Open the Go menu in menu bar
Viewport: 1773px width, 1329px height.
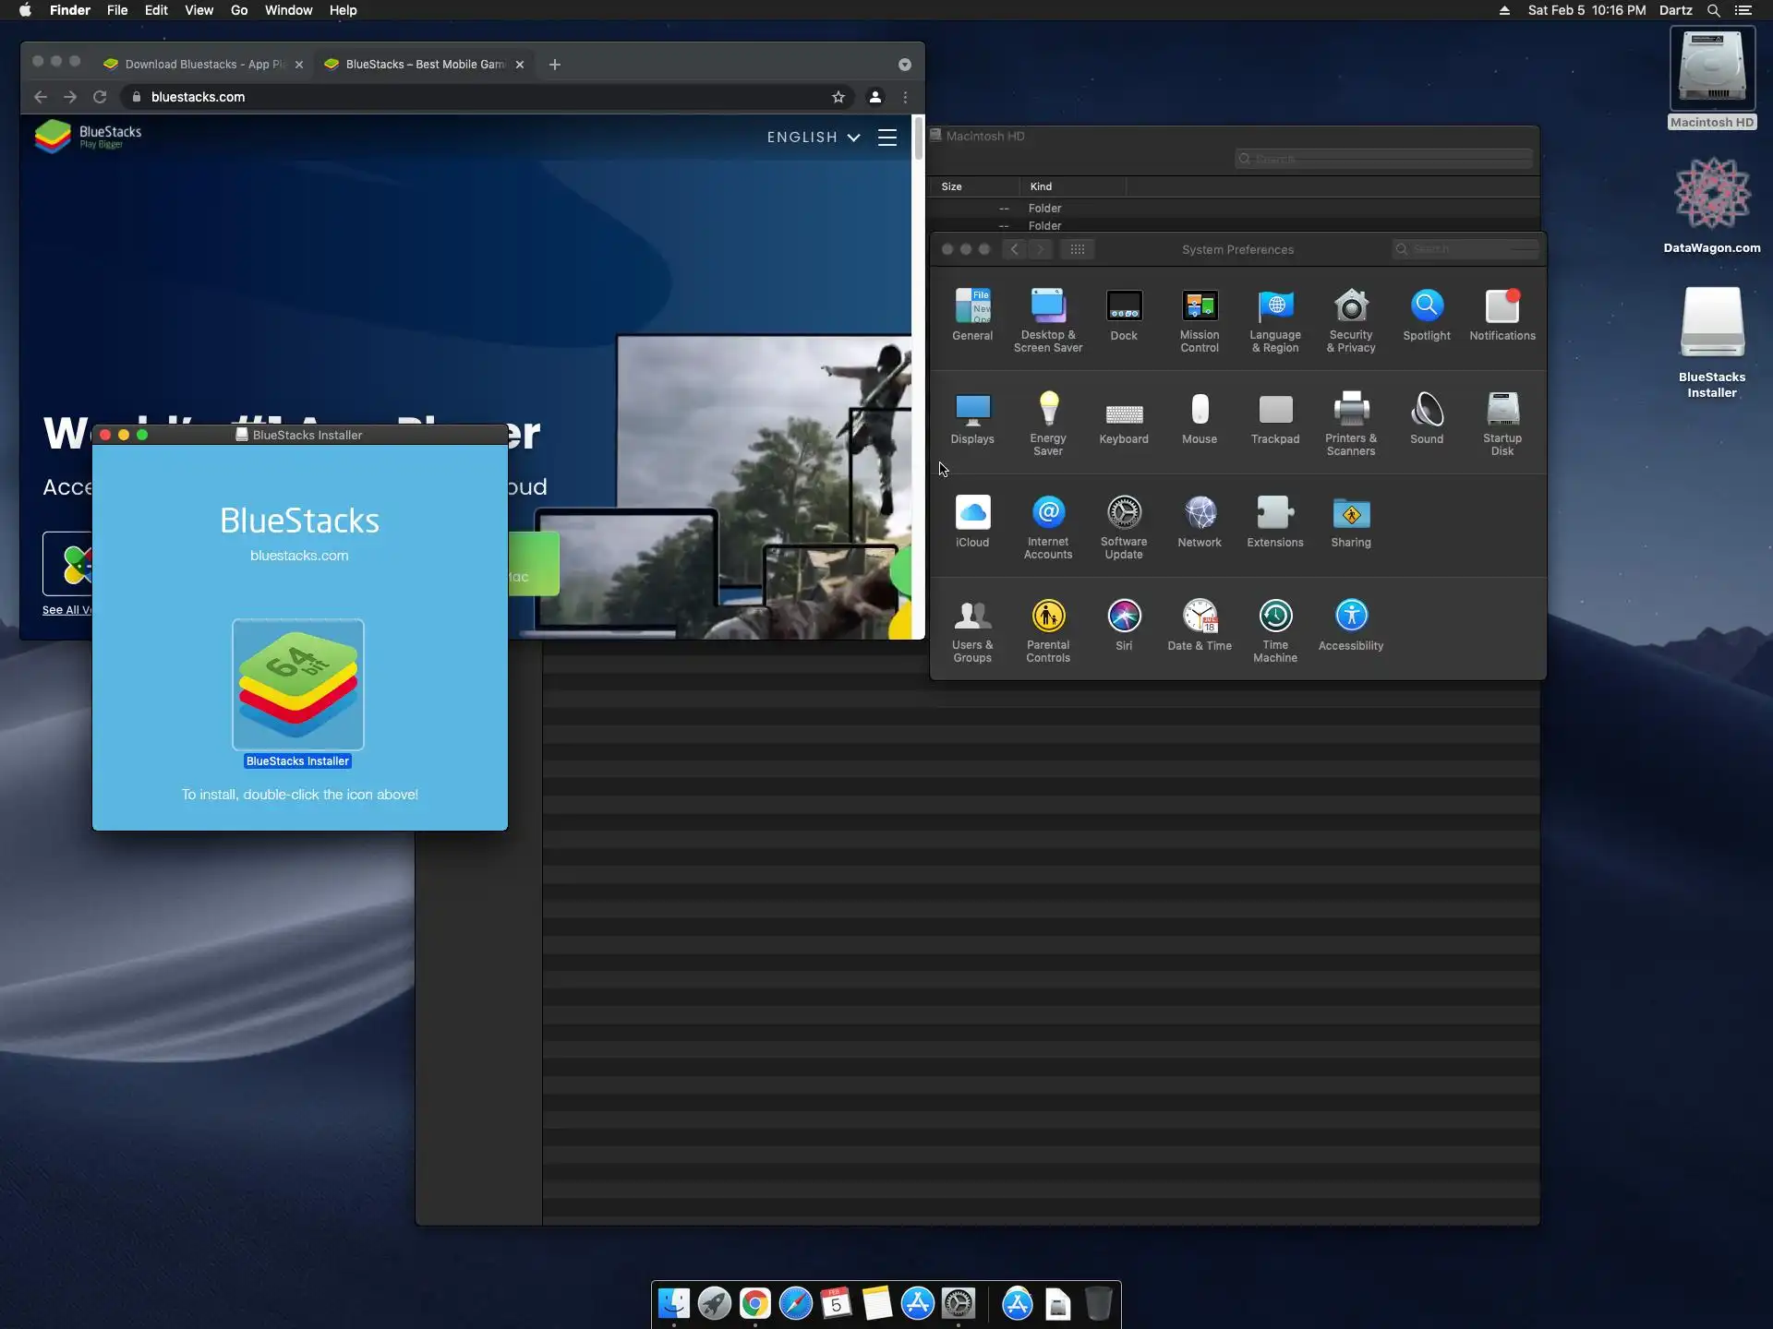[238, 10]
